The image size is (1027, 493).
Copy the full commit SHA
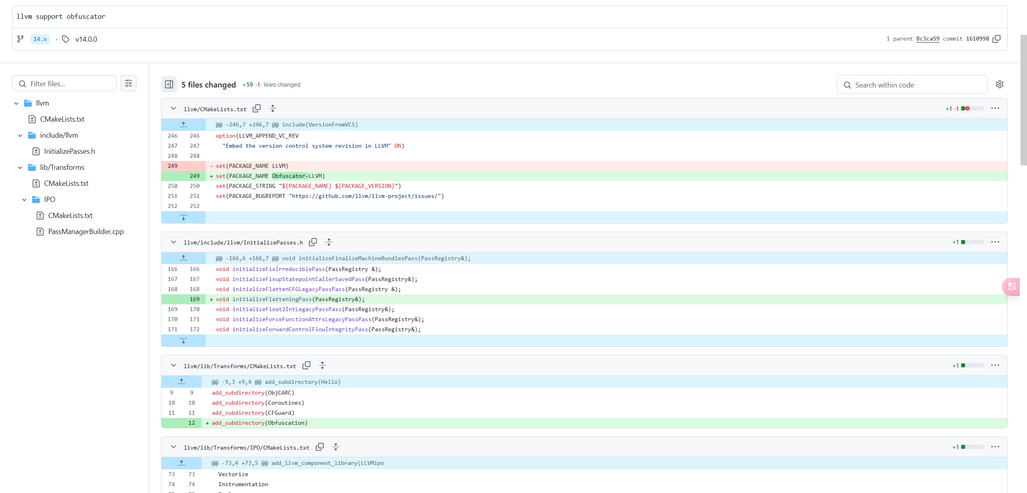click(996, 39)
